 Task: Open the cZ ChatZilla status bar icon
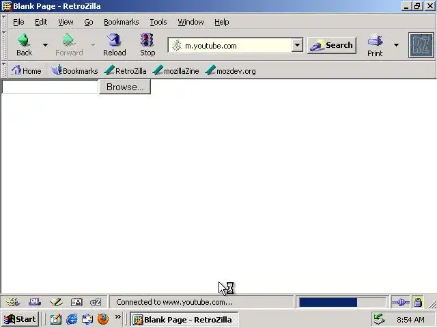96,302
